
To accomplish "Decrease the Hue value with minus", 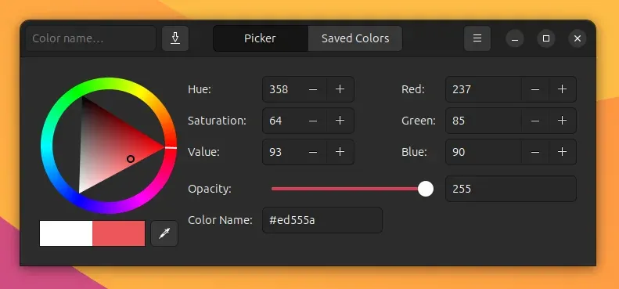I will (313, 89).
